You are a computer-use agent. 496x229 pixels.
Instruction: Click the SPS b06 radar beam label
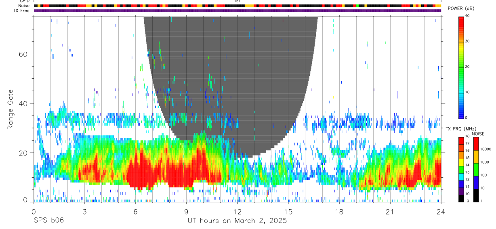48,221
